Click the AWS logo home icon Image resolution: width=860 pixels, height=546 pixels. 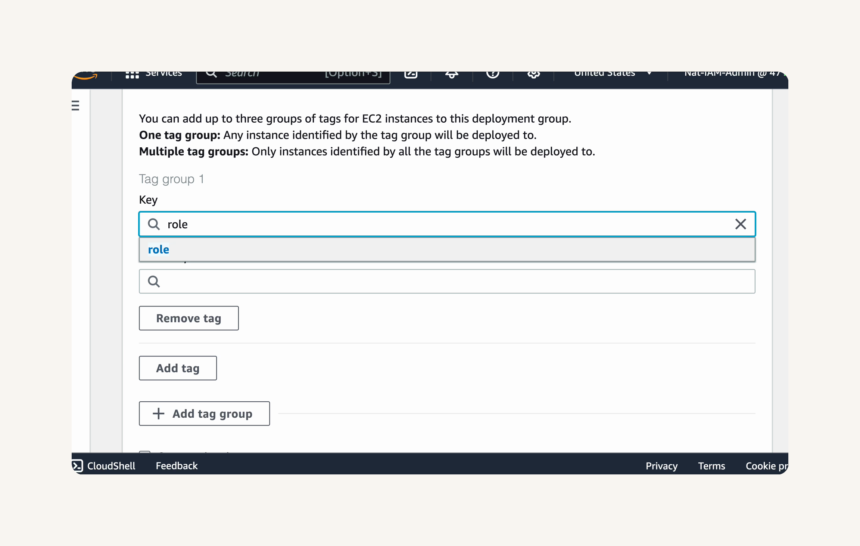[85, 76]
